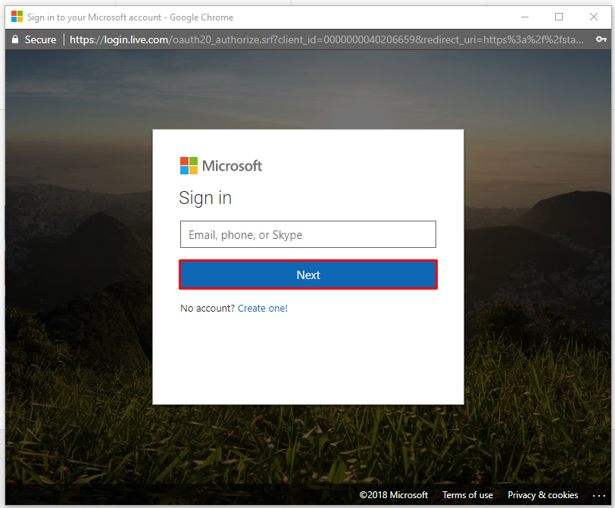Click the Secure label in address bar
The image size is (615, 508).
[x=40, y=39]
